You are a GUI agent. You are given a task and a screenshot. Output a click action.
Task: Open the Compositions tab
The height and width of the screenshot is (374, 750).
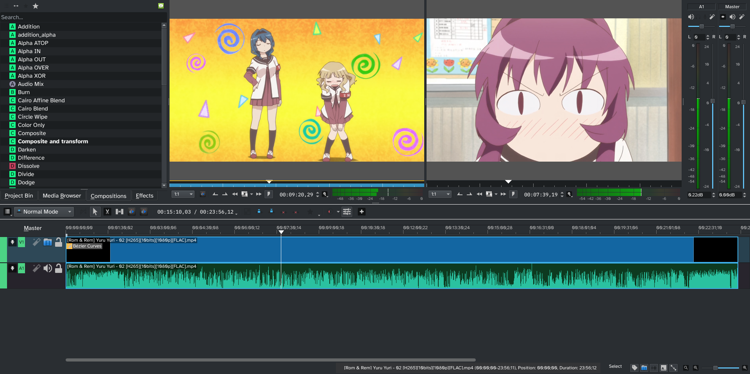[108, 196]
